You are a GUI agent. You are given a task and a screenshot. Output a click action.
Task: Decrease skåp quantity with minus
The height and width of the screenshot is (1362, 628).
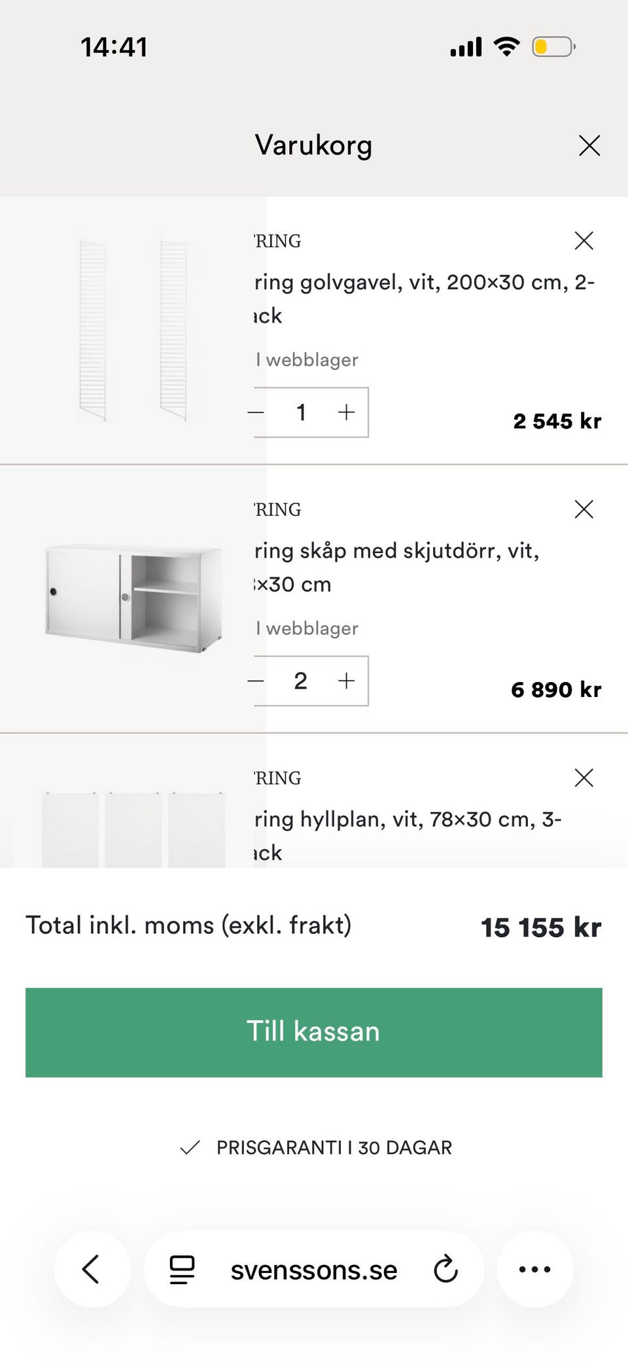tap(257, 681)
